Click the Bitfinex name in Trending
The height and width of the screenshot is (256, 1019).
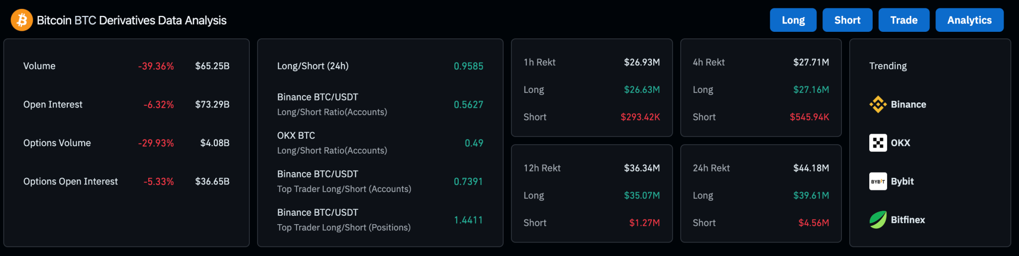coord(908,220)
